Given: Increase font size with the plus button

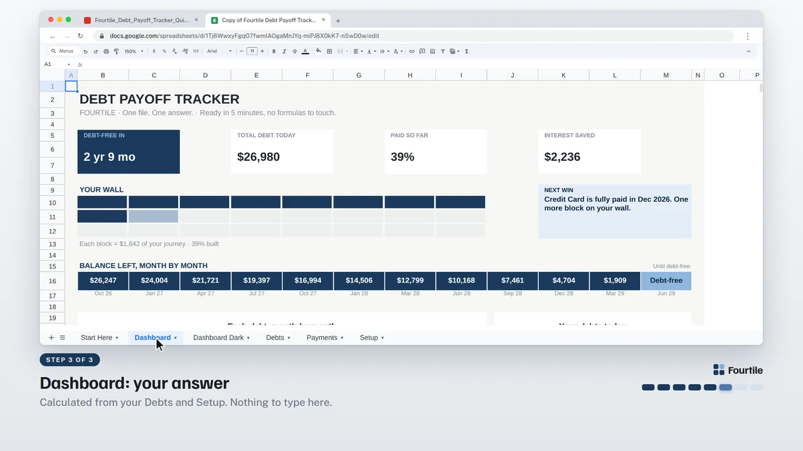Looking at the screenshot, I should pyautogui.click(x=262, y=51).
